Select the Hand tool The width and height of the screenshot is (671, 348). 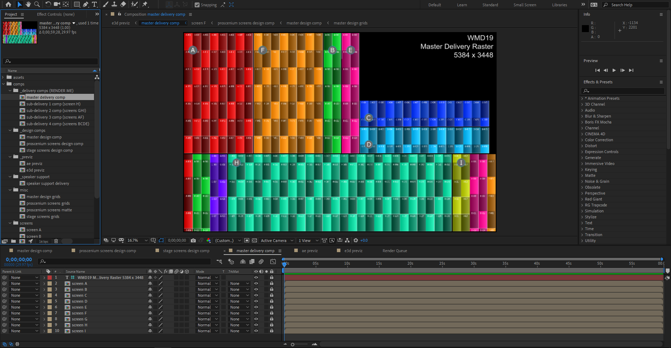(x=28, y=5)
